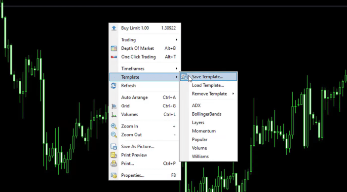Choose Save Template... in submenu

tap(208, 77)
